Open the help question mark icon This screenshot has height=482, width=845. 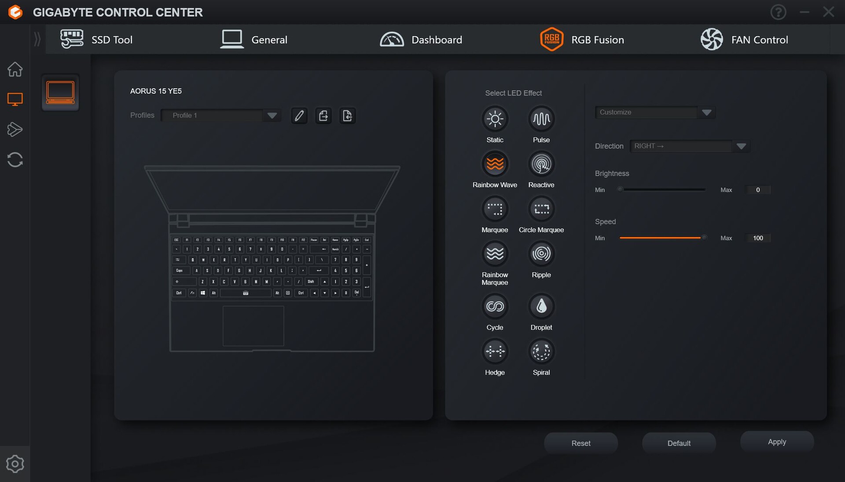pyautogui.click(x=778, y=12)
